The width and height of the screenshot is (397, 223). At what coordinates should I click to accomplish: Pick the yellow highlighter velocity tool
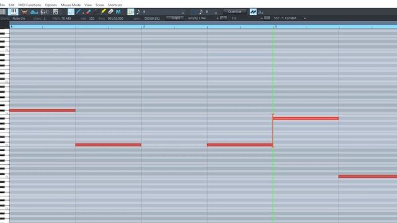pyautogui.click(x=103, y=12)
